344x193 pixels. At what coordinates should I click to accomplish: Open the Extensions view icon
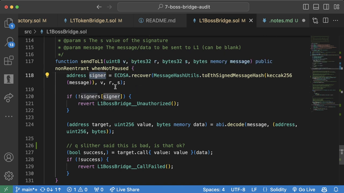point(9,60)
